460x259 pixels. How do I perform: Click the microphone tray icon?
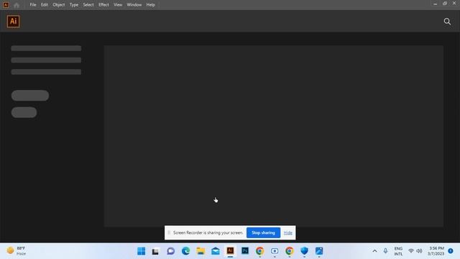point(385,251)
